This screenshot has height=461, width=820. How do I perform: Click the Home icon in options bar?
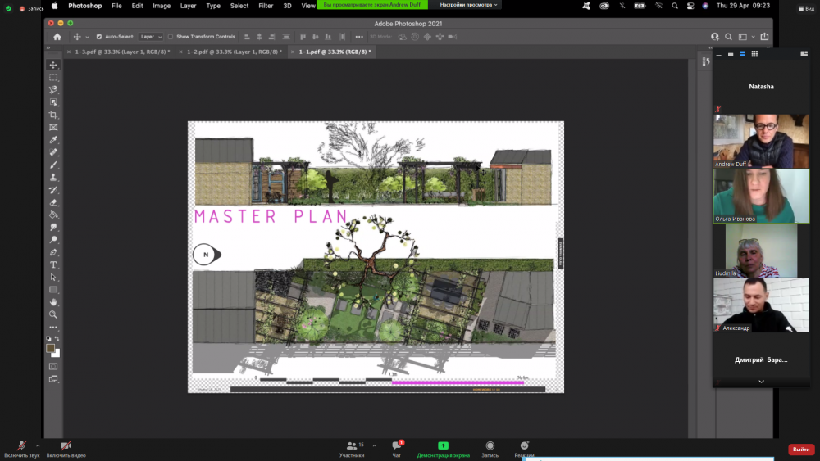(x=57, y=37)
